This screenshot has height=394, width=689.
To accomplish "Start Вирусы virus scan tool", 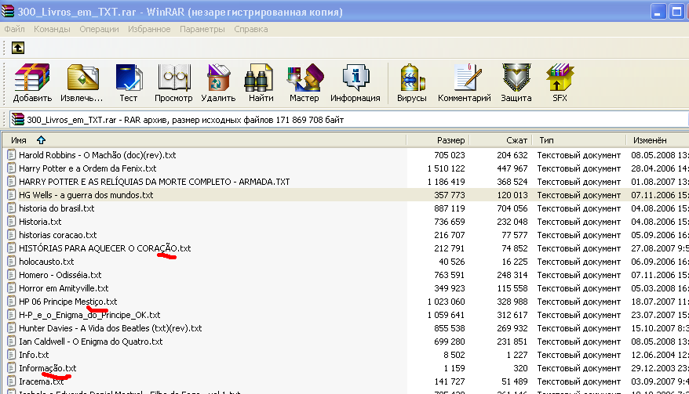I will pyautogui.click(x=412, y=83).
